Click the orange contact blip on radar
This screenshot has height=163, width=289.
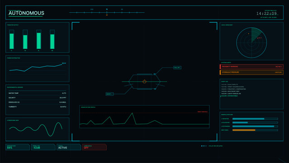248,34
